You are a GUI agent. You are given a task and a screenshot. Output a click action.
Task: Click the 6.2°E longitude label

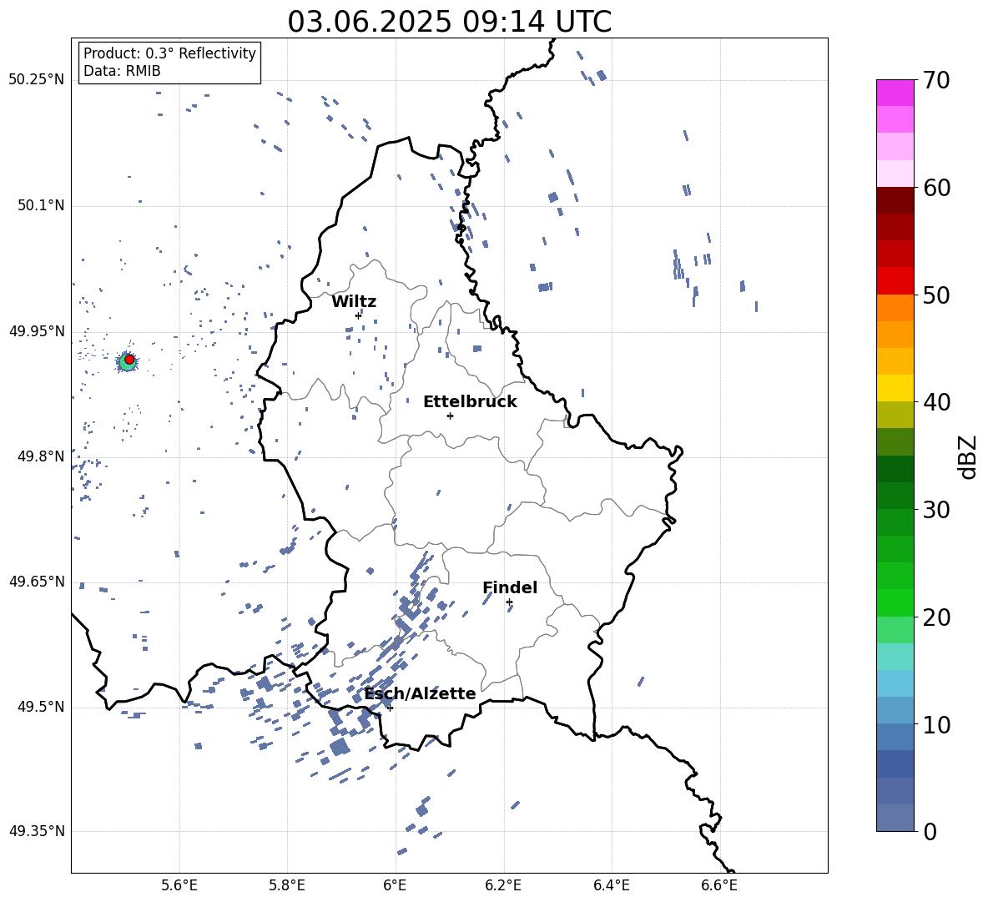[503, 885]
